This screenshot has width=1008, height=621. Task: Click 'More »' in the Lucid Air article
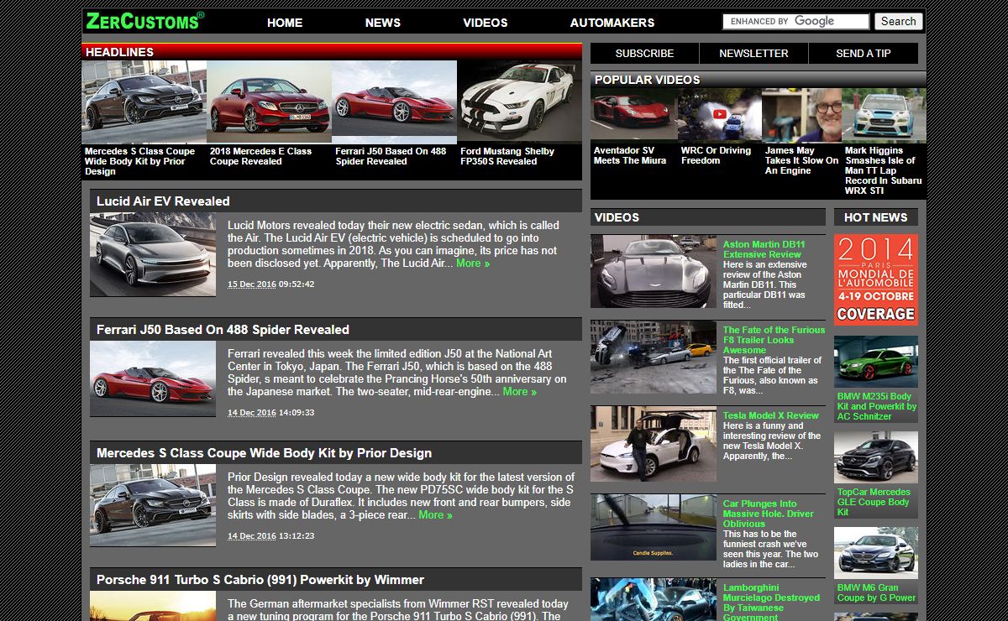pyautogui.click(x=473, y=264)
